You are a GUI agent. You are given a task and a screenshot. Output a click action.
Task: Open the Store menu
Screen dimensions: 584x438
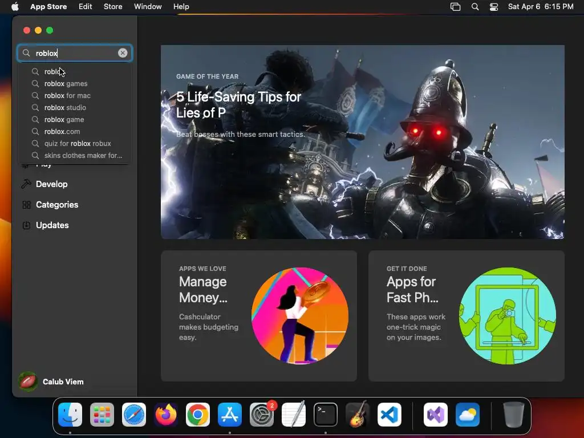coord(113,6)
